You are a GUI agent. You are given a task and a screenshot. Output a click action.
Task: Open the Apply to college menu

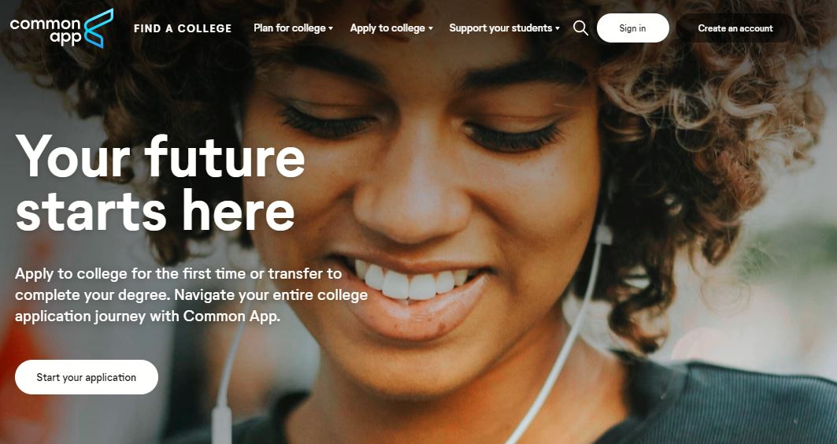[x=391, y=28]
